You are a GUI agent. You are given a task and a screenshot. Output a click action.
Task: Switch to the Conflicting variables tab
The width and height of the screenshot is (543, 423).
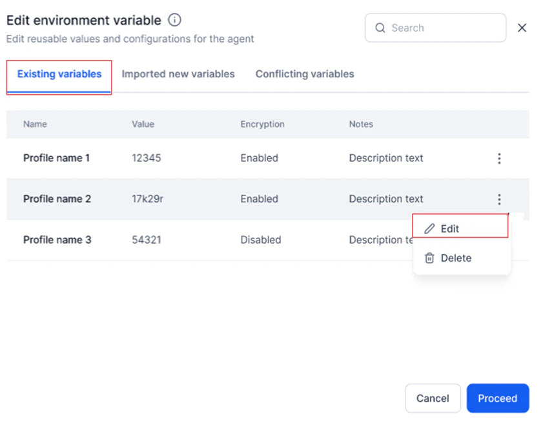[304, 74]
